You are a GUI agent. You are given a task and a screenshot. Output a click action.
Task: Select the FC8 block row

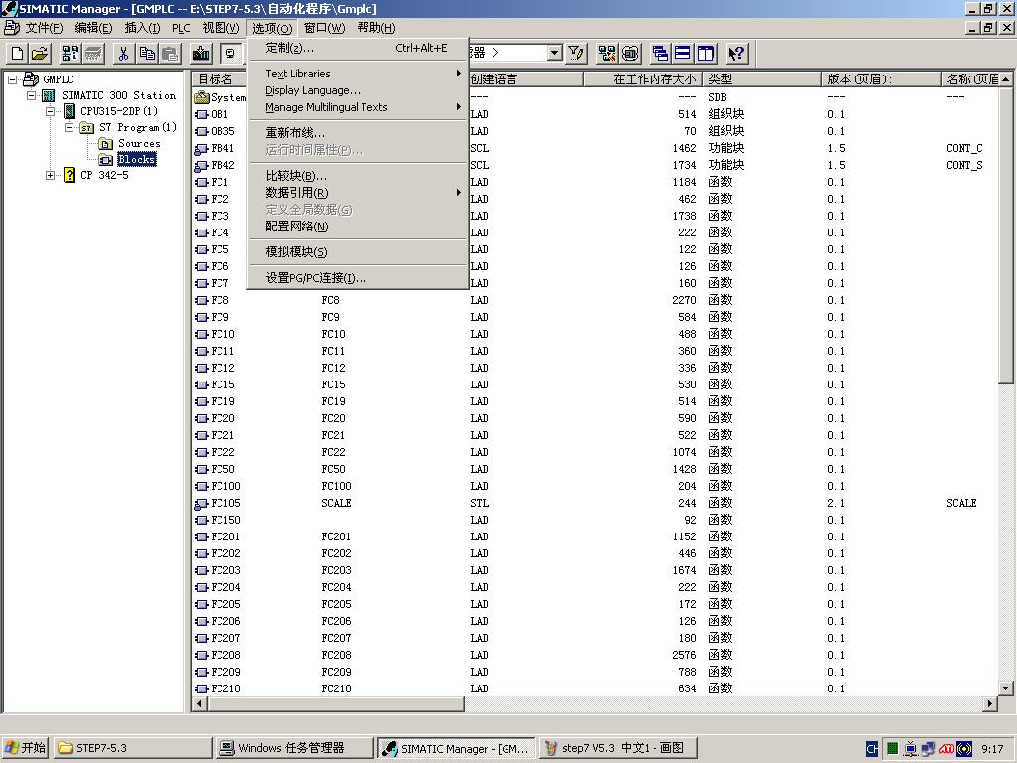596,300
